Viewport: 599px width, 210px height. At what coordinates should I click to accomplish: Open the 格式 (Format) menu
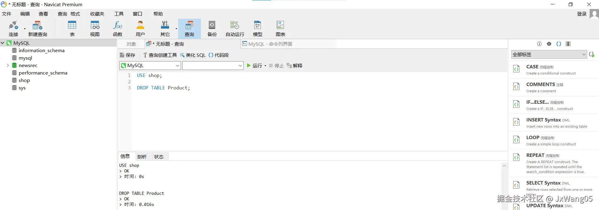tap(75, 14)
